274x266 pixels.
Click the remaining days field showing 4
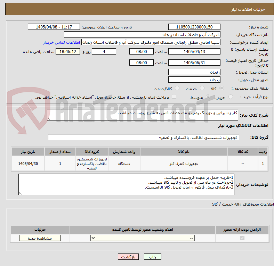point(104,52)
